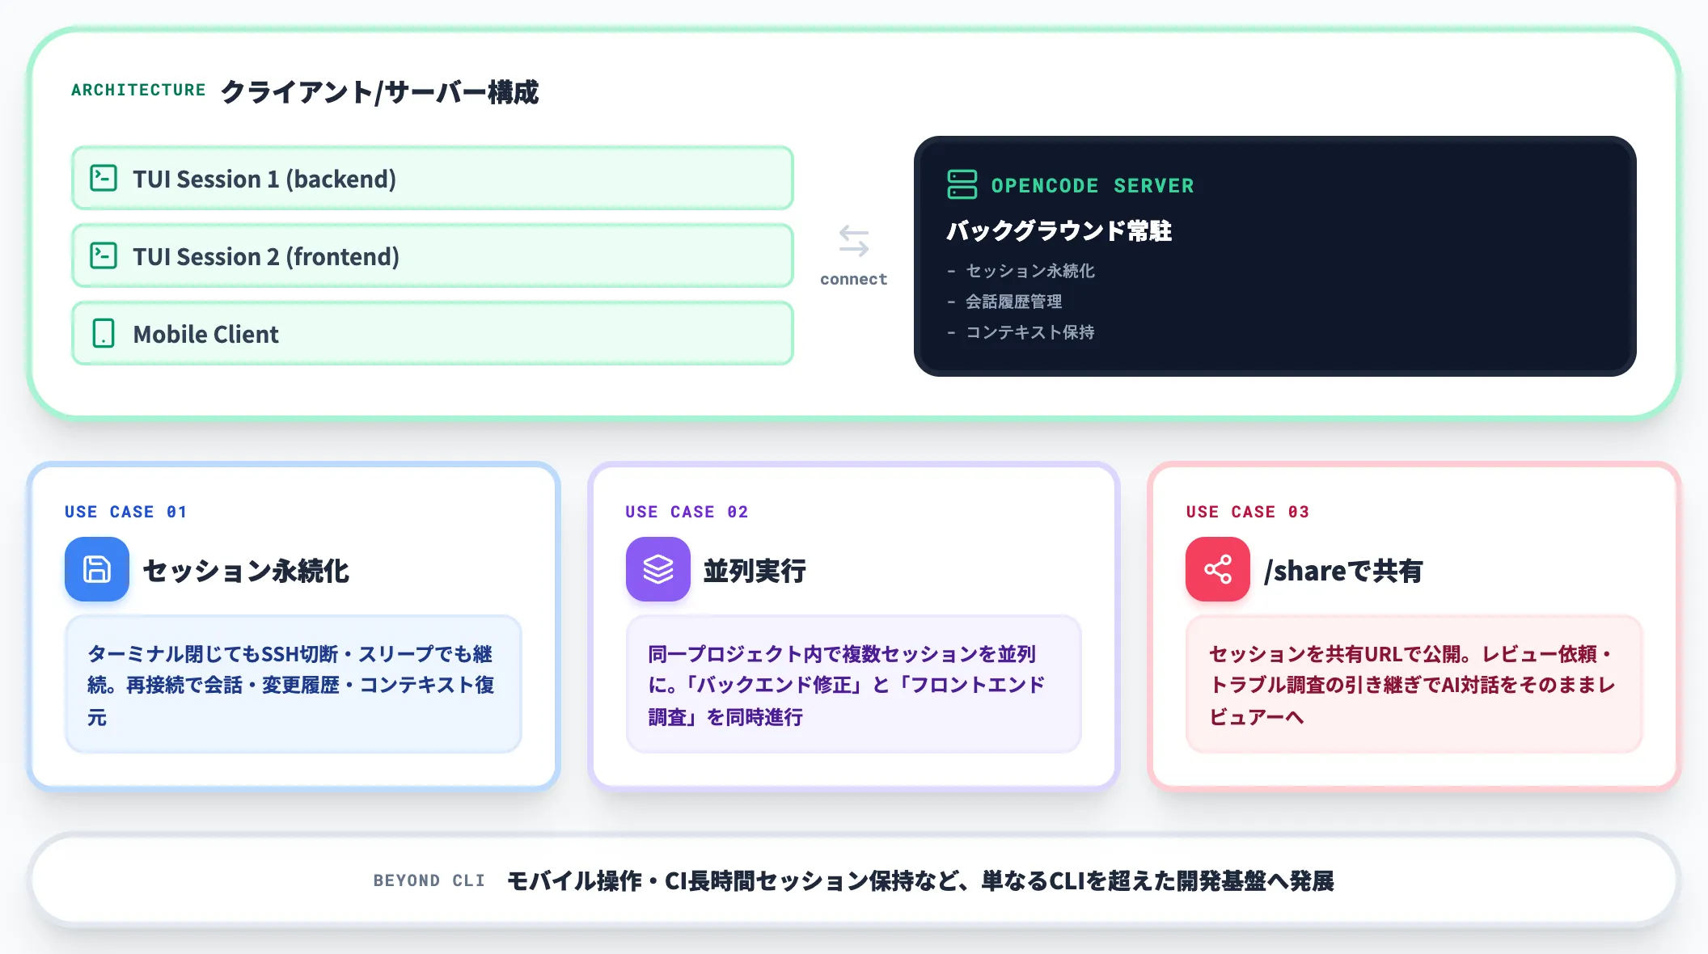Click the description starting ターミナル閉じてもSSH切断
This screenshot has height=954, width=1708.
pyautogui.click(x=293, y=685)
